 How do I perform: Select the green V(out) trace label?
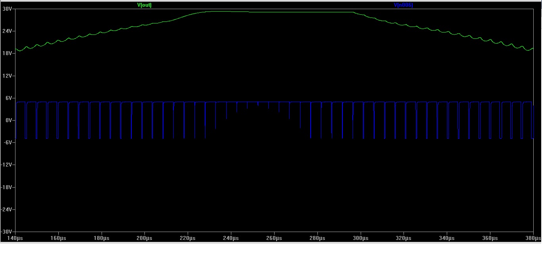point(144,5)
